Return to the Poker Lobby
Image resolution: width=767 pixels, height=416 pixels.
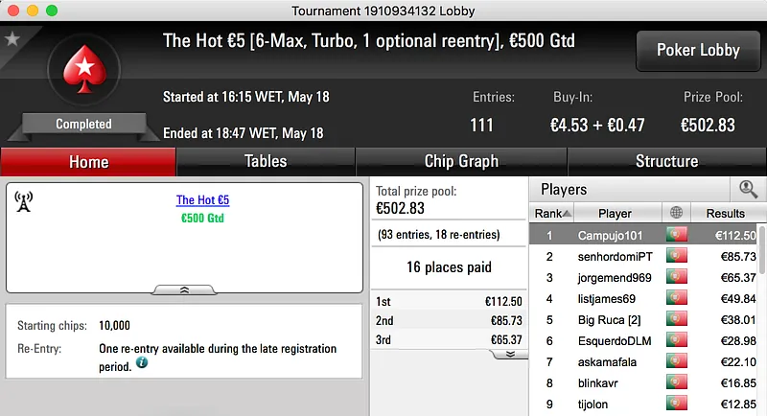pos(697,50)
